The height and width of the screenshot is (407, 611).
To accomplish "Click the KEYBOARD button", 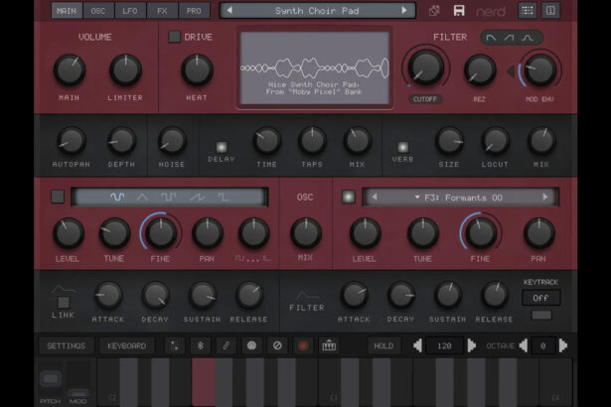I will [x=126, y=345].
